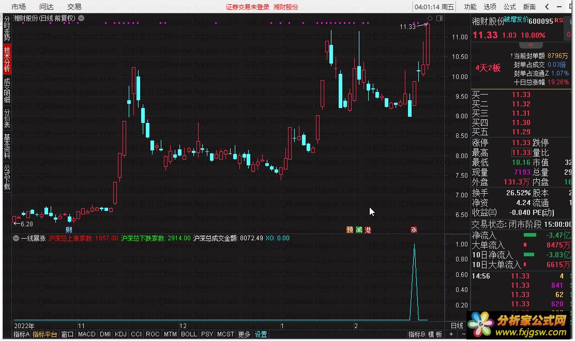
Task: Click the 11.33 high price label
Action: click(x=408, y=27)
